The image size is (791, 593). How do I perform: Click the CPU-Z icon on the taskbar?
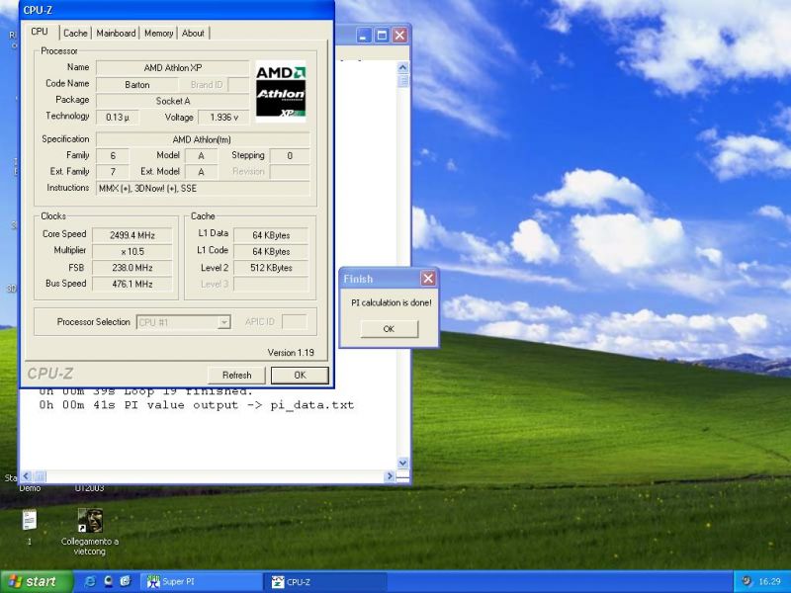[x=278, y=581]
